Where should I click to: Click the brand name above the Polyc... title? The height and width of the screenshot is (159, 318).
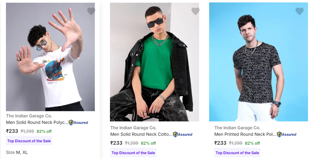pos(29,116)
